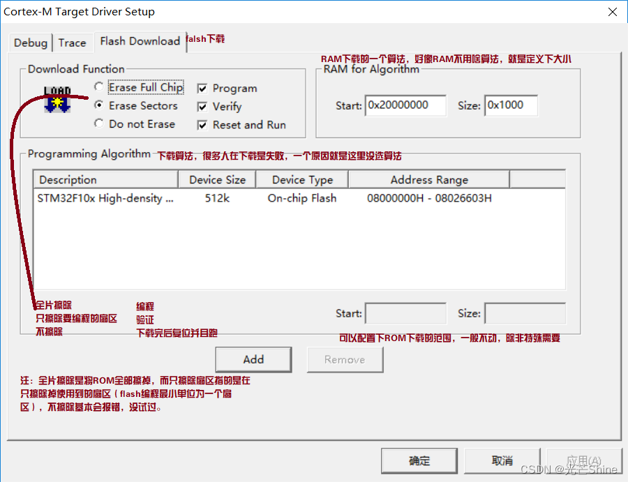The image size is (628, 482).
Task: Edit RAM for Algorithm Size field 0x1000
Action: (x=511, y=106)
